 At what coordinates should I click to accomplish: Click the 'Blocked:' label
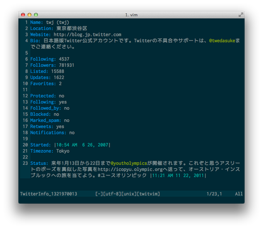pos(41,114)
